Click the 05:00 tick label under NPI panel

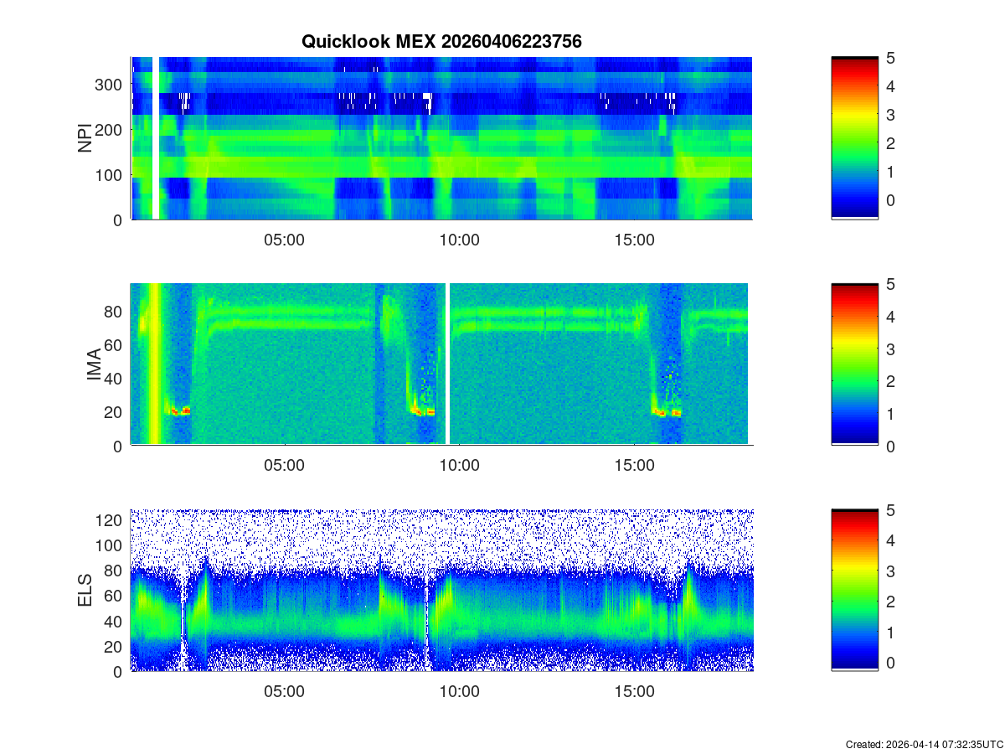point(284,240)
